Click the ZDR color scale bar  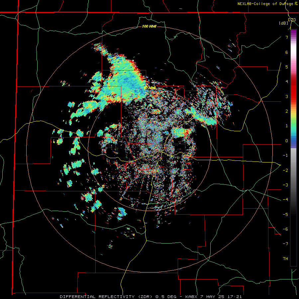tap(293, 148)
